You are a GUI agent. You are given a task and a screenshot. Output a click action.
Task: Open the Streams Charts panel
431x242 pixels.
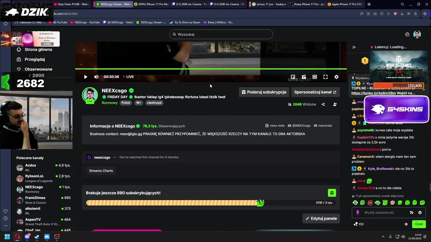[x=101, y=171]
